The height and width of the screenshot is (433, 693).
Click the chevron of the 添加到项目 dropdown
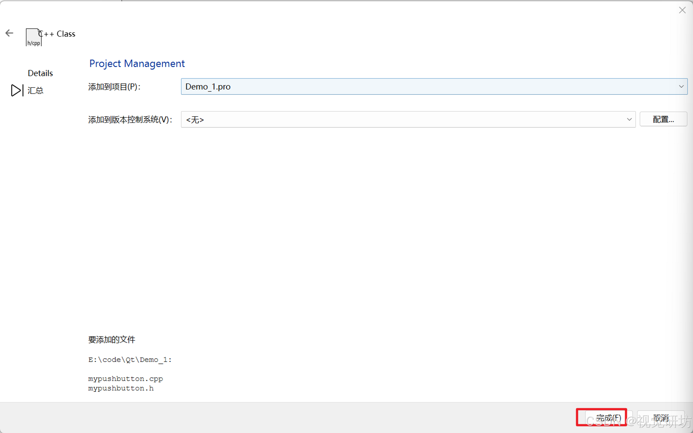click(681, 87)
